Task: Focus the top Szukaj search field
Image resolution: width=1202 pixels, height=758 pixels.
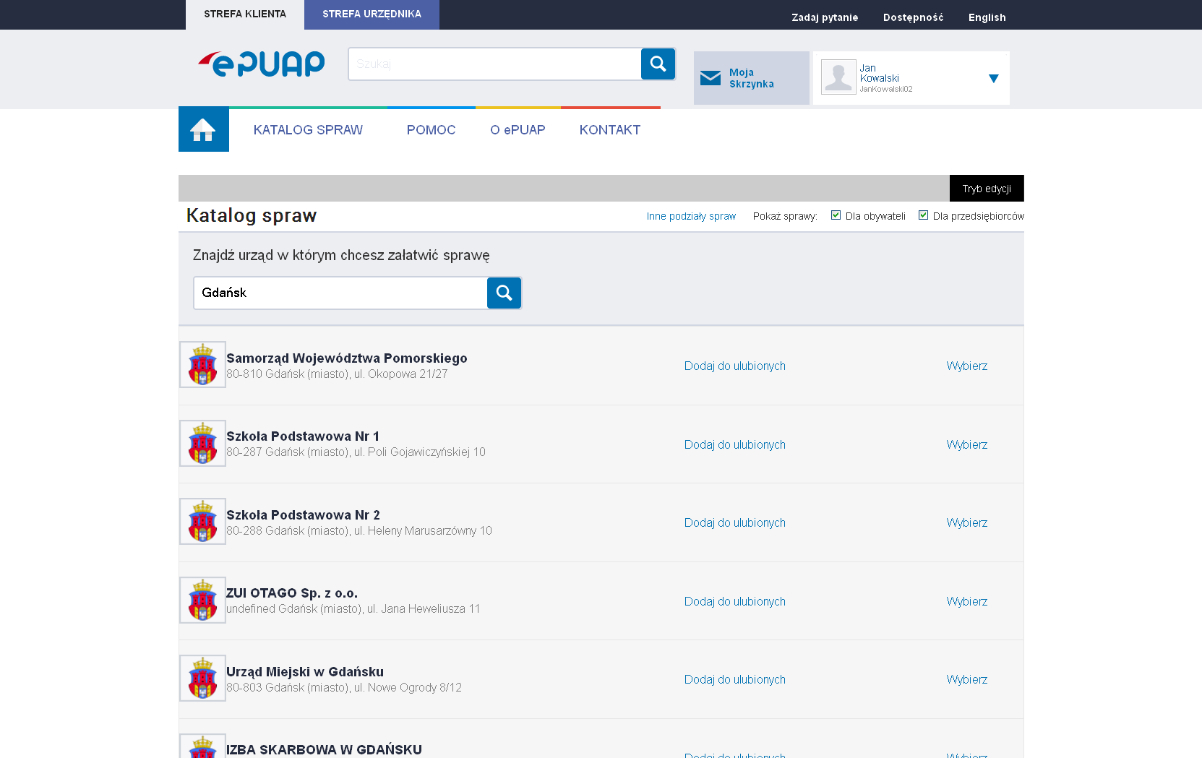Action: 494,64
